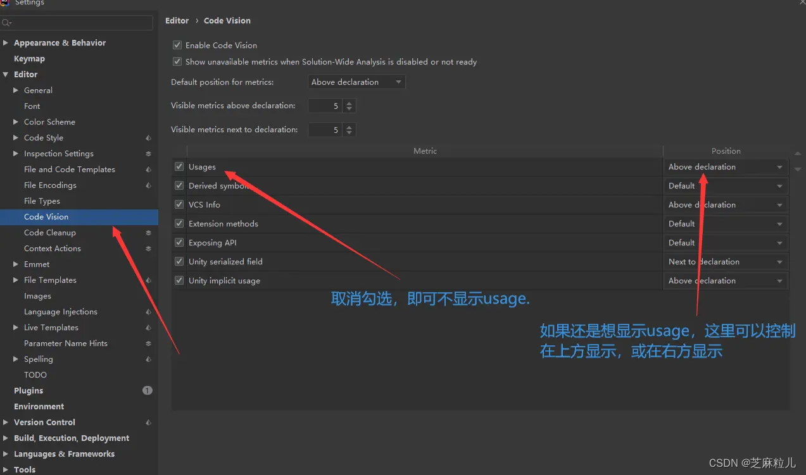This screenshot has height=475, width=806.
Task: Click the scrollbar up arrow beside the metrics table
Action: pyautogui.click(x=798, y=152)
